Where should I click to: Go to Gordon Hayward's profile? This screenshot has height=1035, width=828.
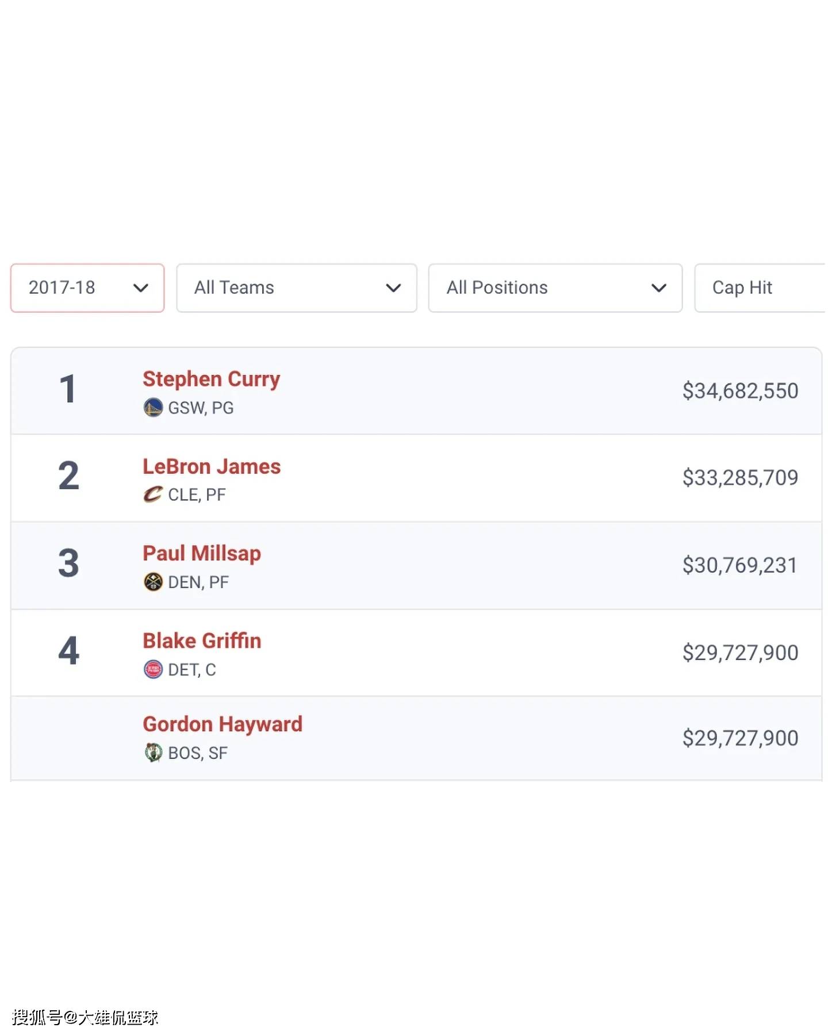click(223, 724)
